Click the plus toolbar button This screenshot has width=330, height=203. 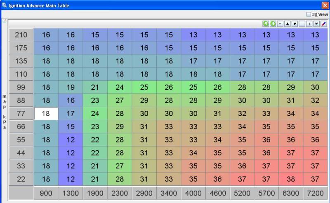(309, 24)
